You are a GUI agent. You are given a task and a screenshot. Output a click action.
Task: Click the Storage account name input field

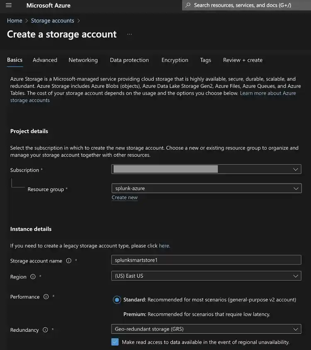point(206,260)
